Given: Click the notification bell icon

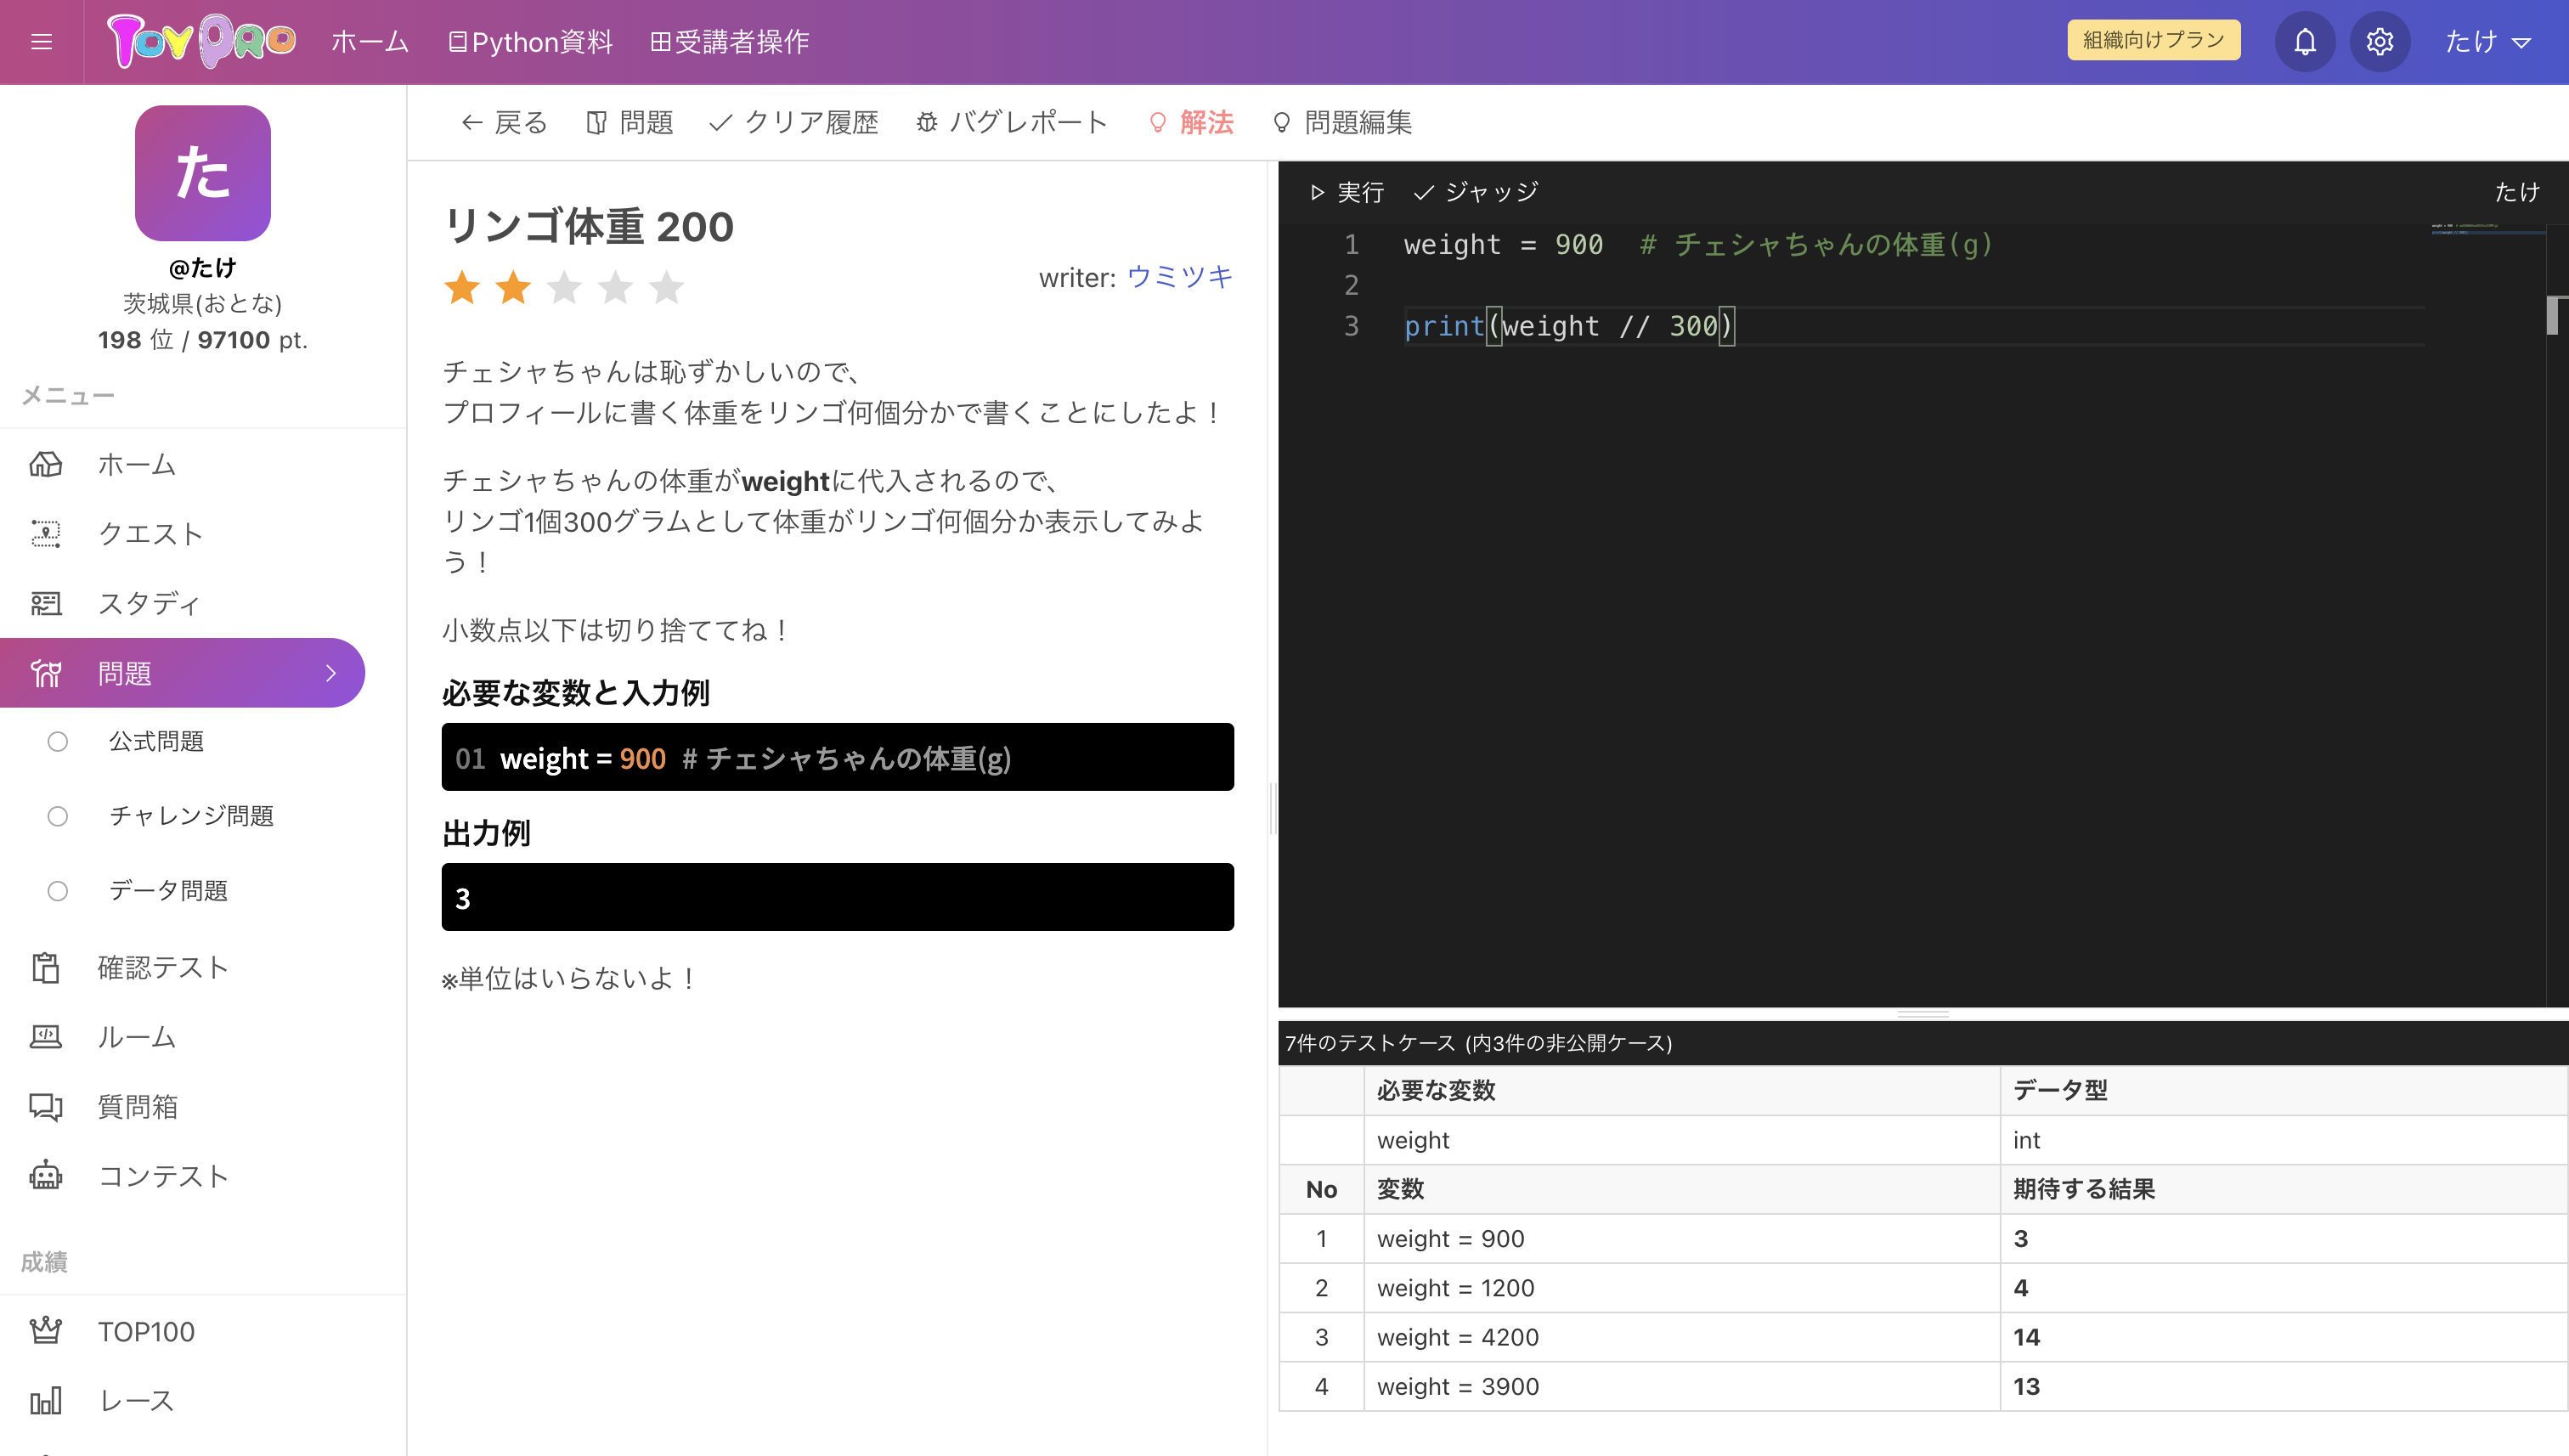Looking at the screenshot, I should (2304, 42).
